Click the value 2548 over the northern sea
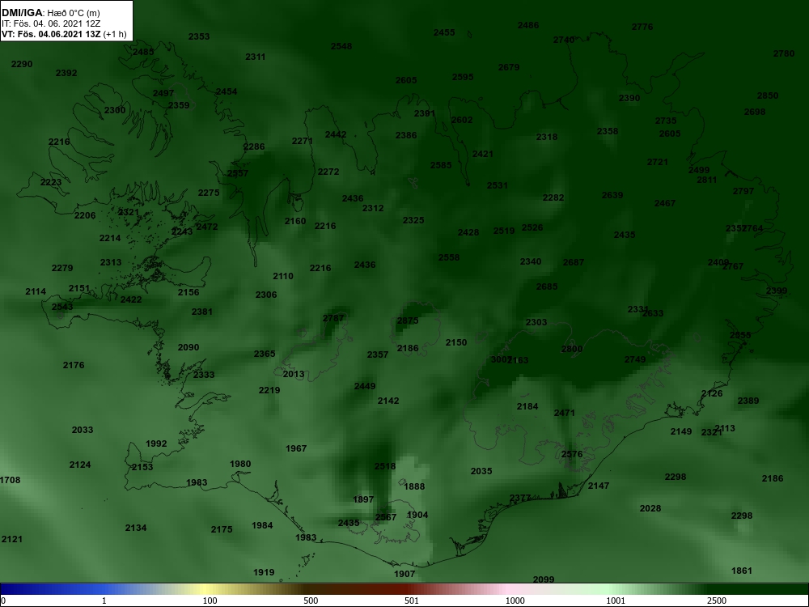 341,46
